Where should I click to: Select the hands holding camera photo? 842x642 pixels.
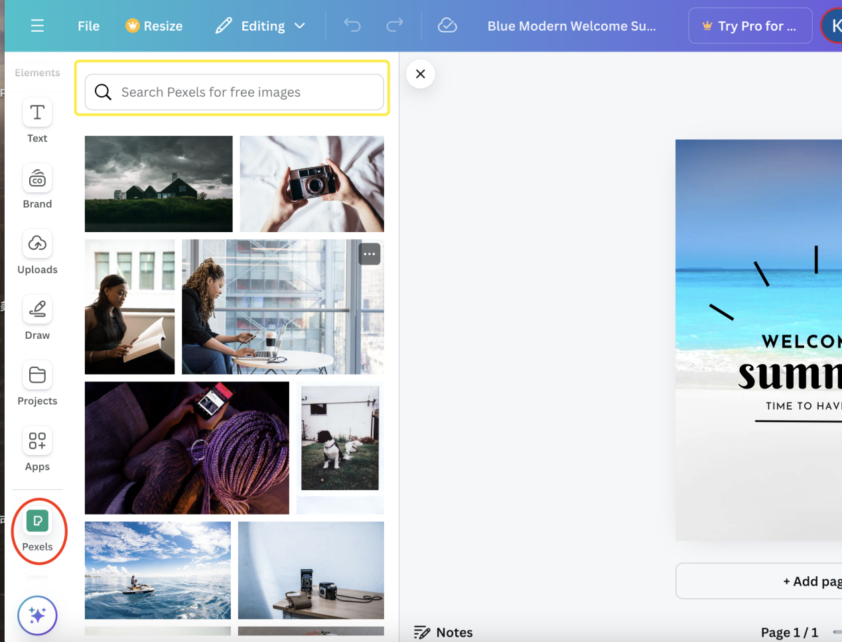coord(312,184)
